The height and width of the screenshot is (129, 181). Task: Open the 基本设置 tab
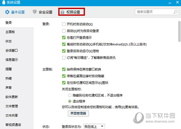15,12
